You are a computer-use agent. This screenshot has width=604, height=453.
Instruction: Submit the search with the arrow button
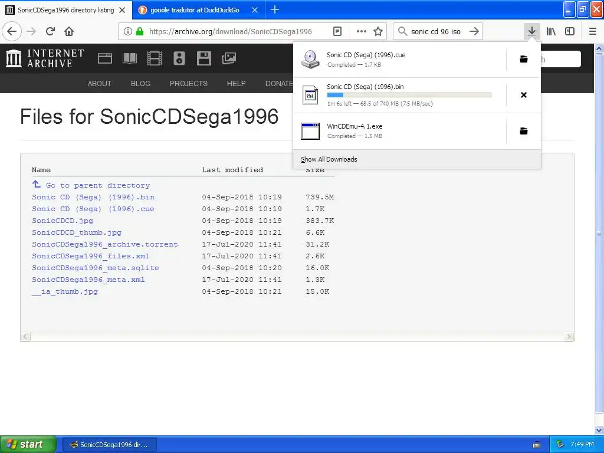tap(474, 31)
